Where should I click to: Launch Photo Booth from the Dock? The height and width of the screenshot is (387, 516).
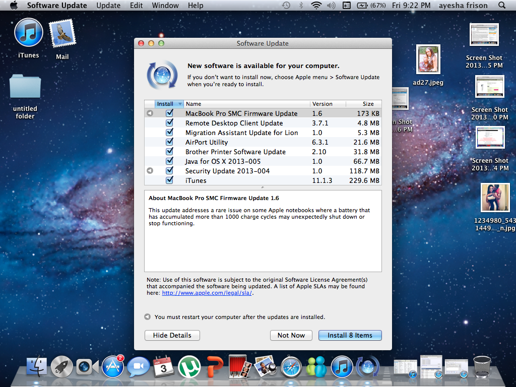239,366
